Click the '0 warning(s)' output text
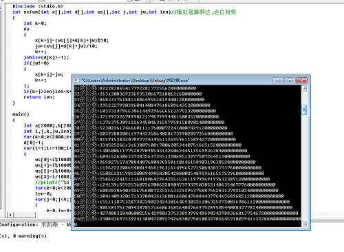The width and height of the screenshot is (344, 252). (30, 236)
